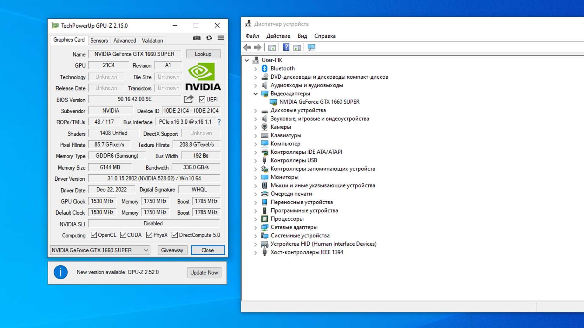Click the Сетевые адаптеры network icon
The width and height of the screenshot is (584, 328).
pyautogui.click(x=265, y=227)
